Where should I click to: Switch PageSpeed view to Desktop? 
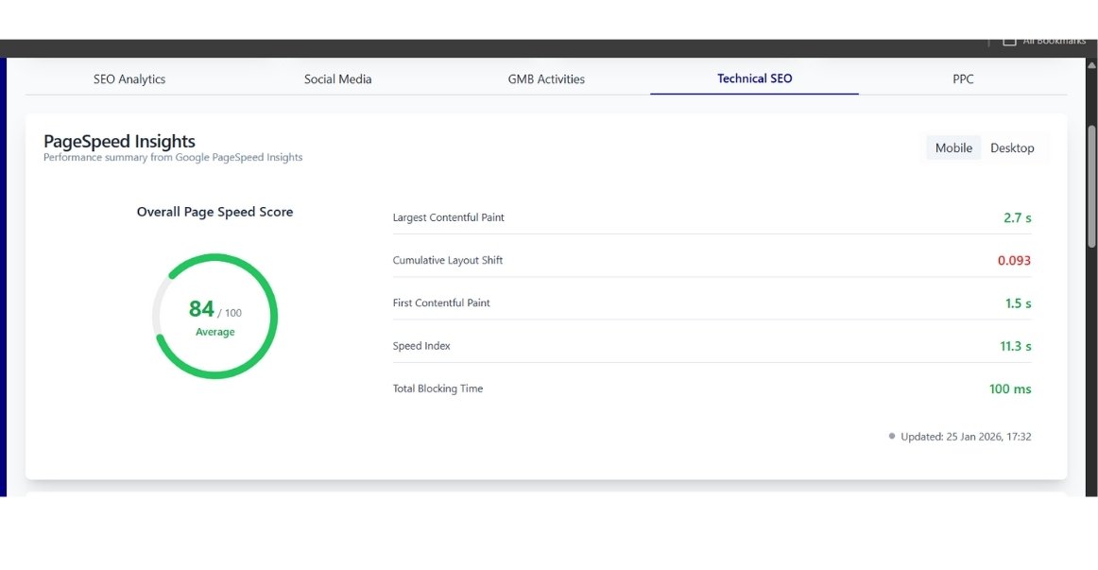coord(1012,148)
